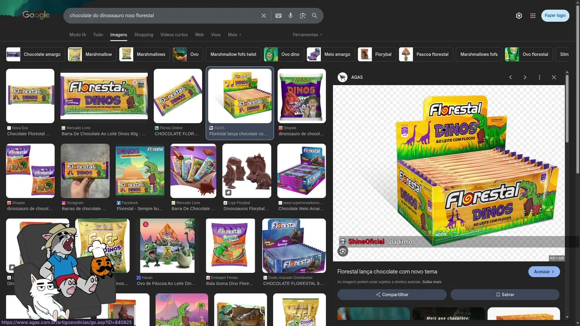This screenshot has height=326, width=580.
Task: Go to next image in preview panel
Action: (x=525, y=77)
